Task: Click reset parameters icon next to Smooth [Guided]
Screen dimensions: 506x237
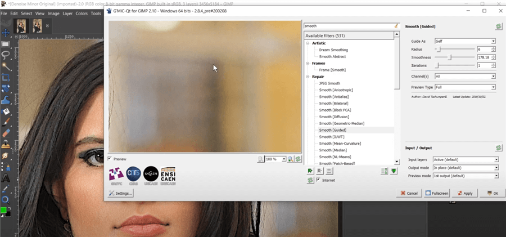Action: pos(499,26)
